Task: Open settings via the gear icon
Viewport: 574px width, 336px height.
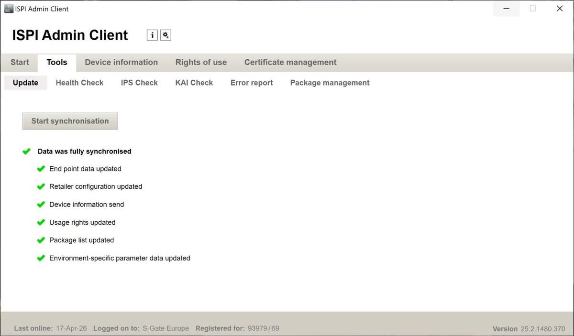Action: pos(166,35)
